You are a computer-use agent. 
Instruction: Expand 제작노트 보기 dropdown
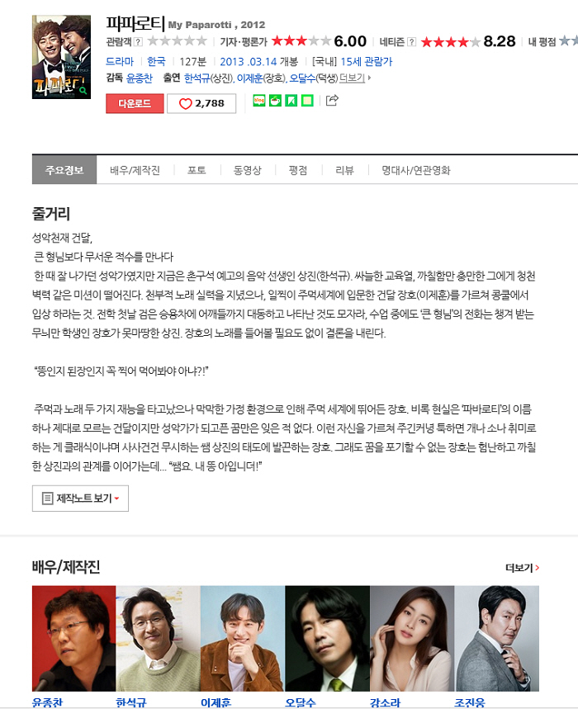(80, 499)
